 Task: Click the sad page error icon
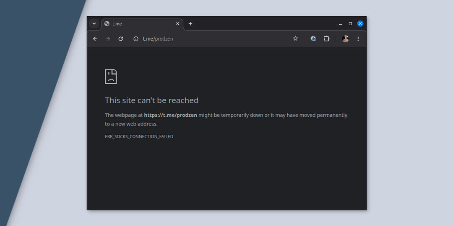point(111,77)
